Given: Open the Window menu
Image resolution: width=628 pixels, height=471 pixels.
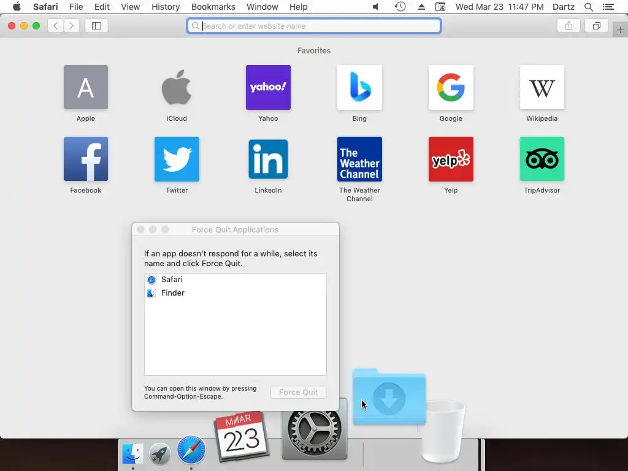Looking at the screenshot, I should pos(262,7).
